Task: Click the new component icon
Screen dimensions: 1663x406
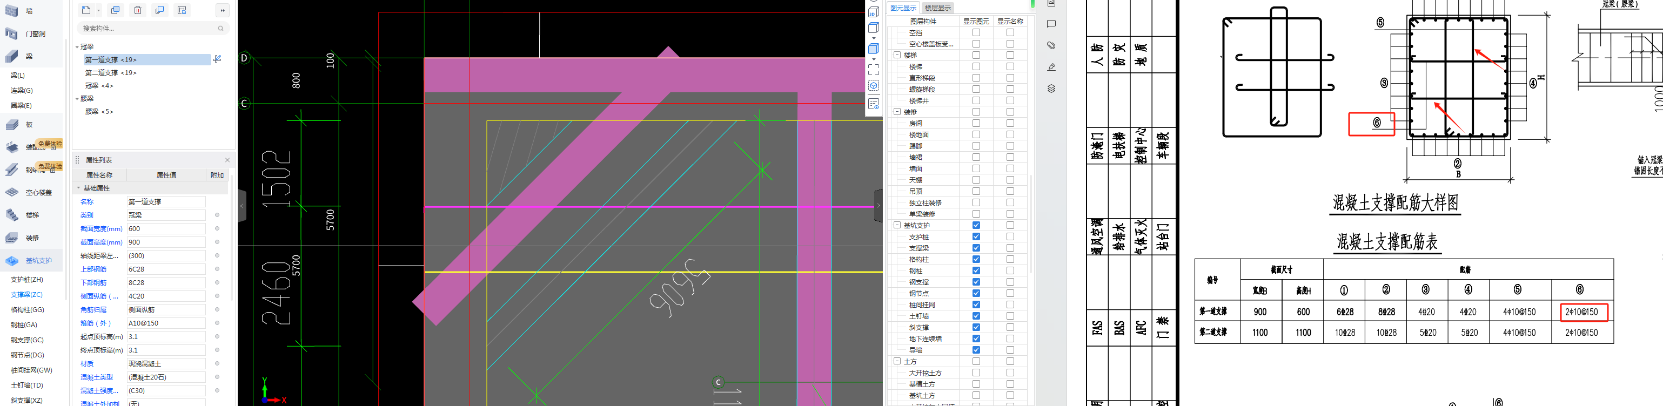Action: [86, 10]
